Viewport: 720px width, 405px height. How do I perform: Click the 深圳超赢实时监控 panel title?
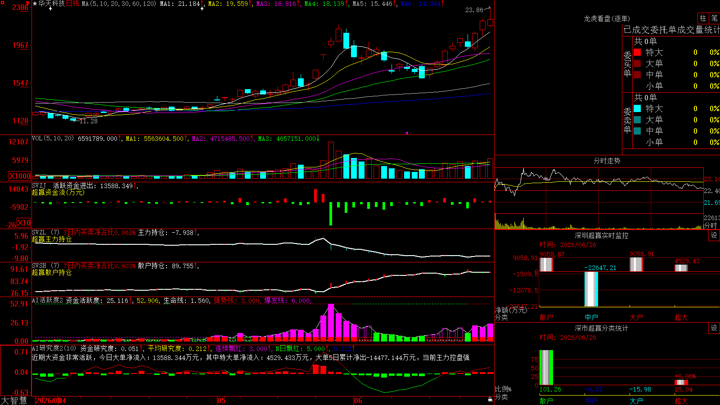pyautogui.click(x=602, y=235)
